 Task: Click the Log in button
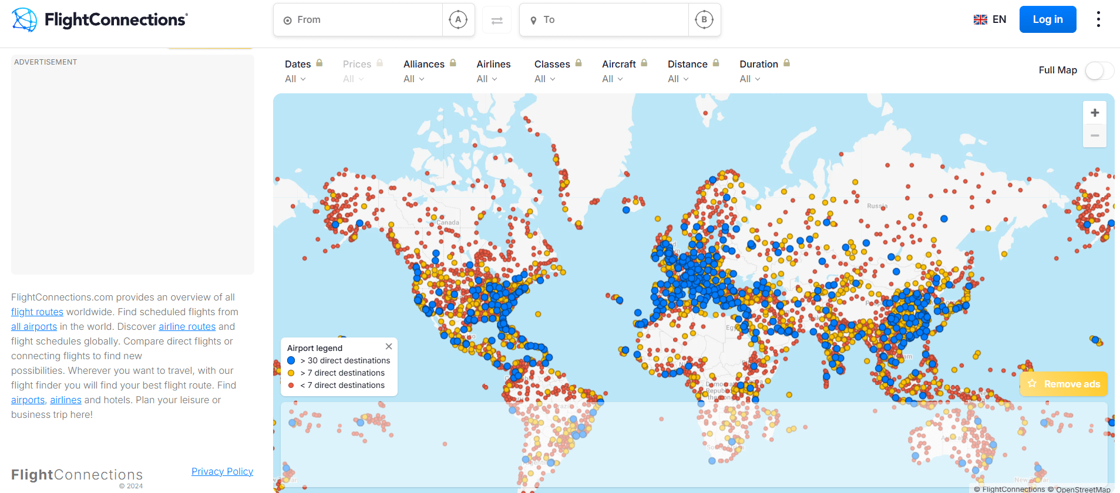click(x=1048, y=19)
